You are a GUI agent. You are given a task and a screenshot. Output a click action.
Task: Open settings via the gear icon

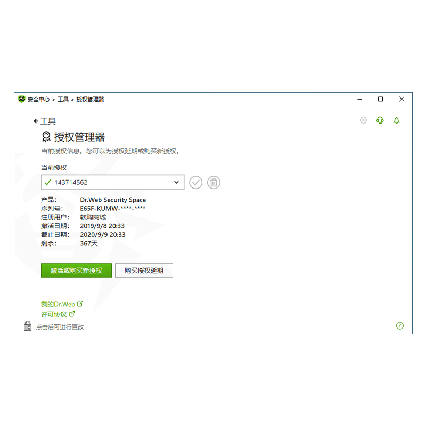(x=363, y=120)
